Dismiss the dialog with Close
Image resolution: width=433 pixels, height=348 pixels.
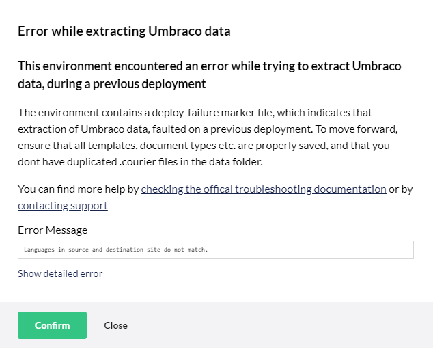pos(115,325)
